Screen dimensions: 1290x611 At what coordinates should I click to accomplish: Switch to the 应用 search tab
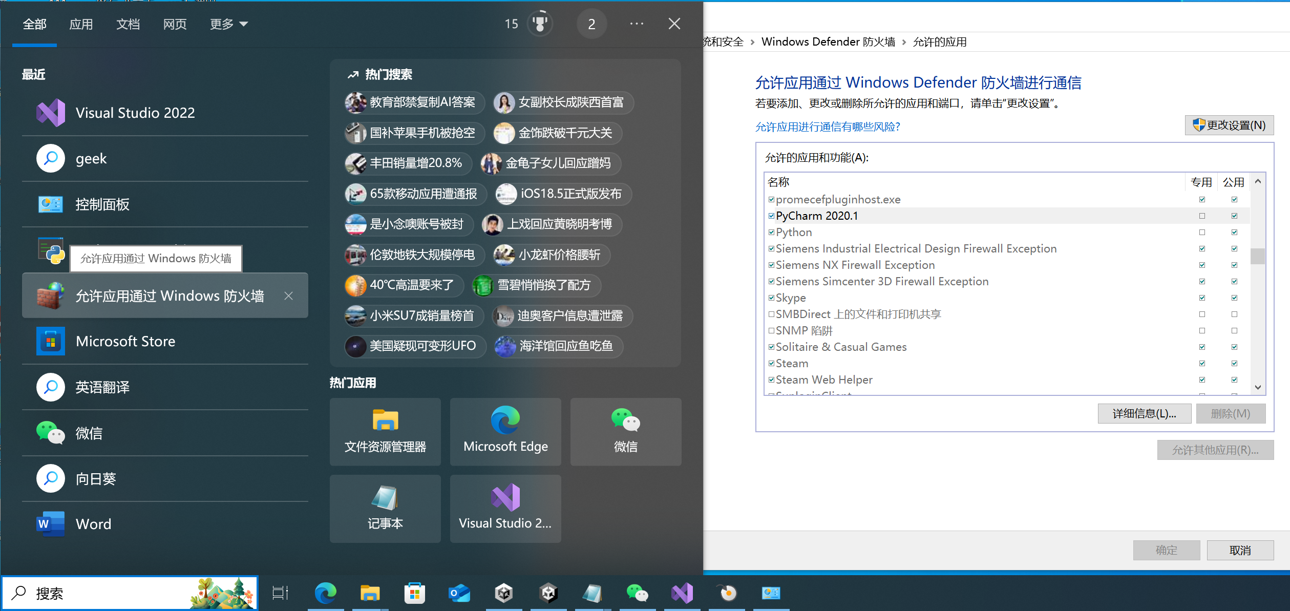click(x=81, y=24)
